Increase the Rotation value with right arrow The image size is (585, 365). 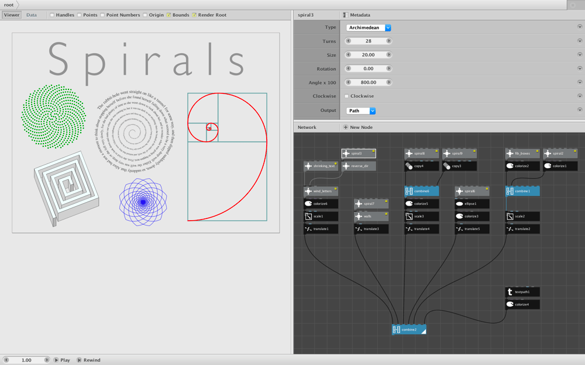point(388,68)
